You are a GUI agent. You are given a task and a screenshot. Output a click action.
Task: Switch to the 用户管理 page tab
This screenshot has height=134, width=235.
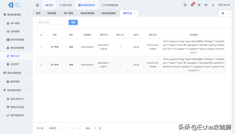[69, 13]
